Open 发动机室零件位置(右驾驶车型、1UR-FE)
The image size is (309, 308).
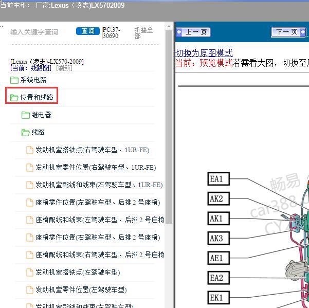pyautogui.click(x=96, y=168)
